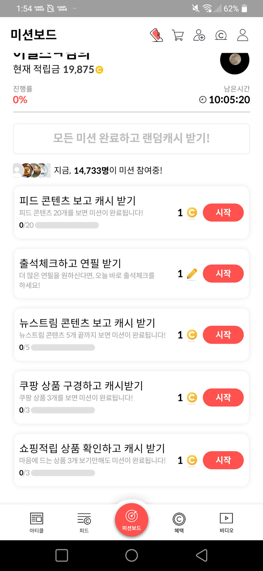The height and width of the screenshot is (571, 263).
Task: Open the 아티클 tab
Action: click(x=36, y=522)
